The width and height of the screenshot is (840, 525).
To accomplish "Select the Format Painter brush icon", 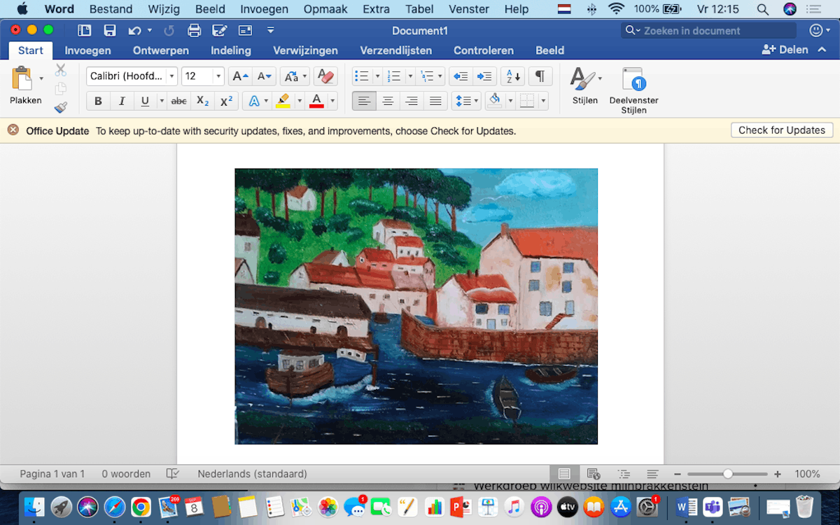I will [x=61, y=107].
